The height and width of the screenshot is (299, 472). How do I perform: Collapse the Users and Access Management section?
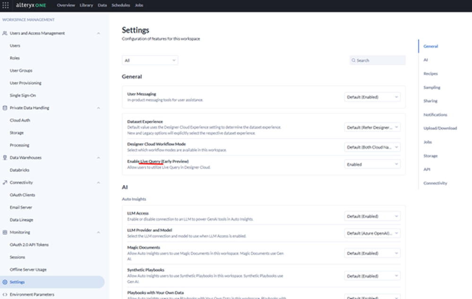[x=98, y=33]
